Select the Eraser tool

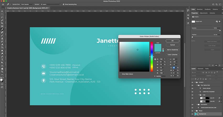tap(2, 44)
